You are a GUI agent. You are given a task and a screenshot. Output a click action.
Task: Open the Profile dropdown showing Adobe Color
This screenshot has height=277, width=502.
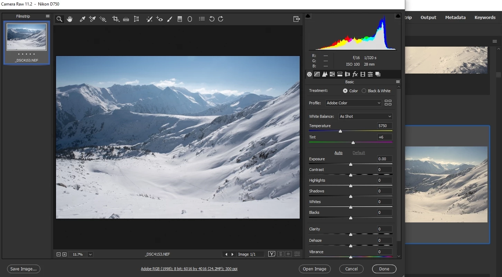coord(353,103)
